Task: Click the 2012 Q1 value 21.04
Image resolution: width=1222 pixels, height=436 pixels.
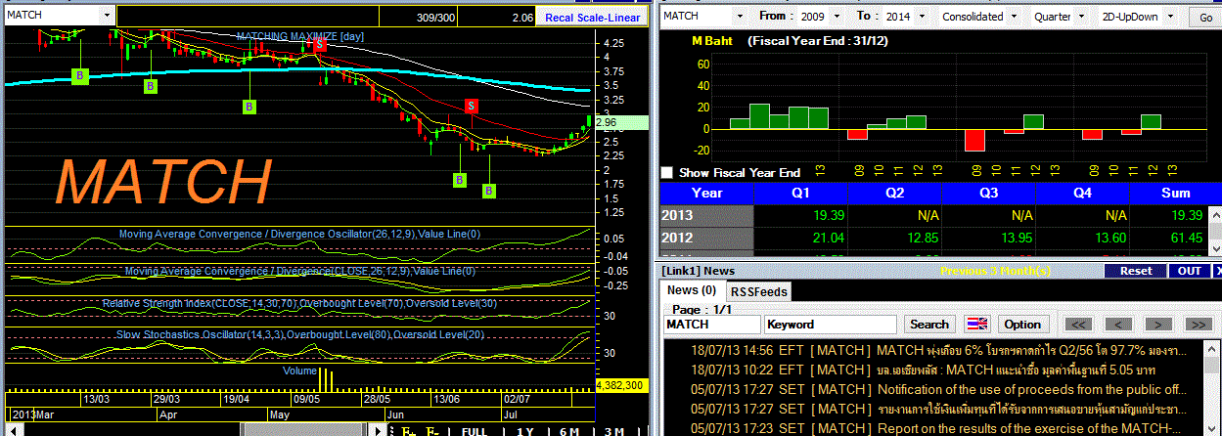Action: (827, 238)
